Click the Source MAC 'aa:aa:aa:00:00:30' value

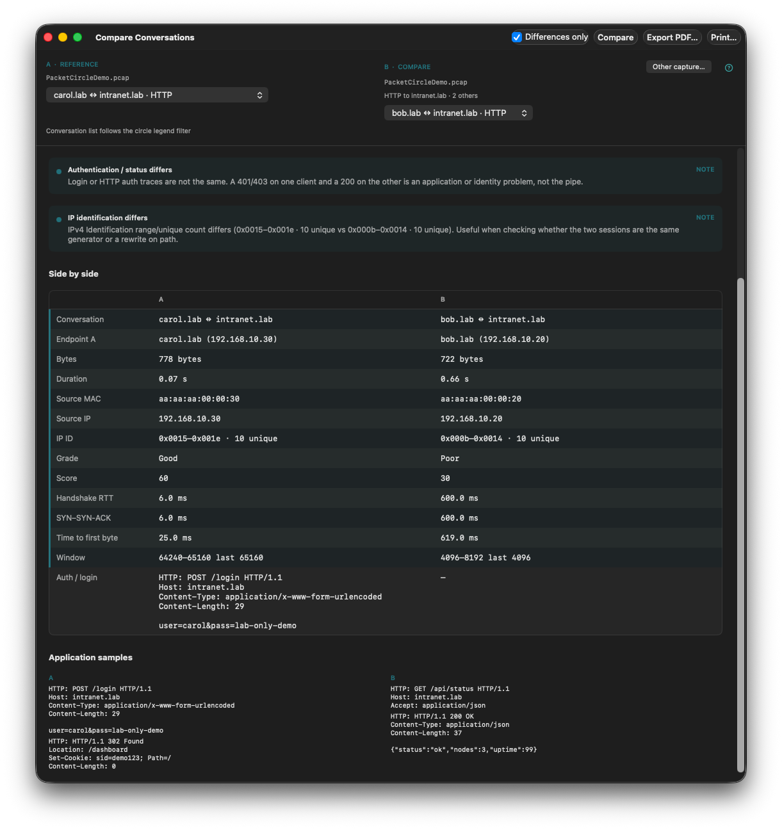pos(199,399)
